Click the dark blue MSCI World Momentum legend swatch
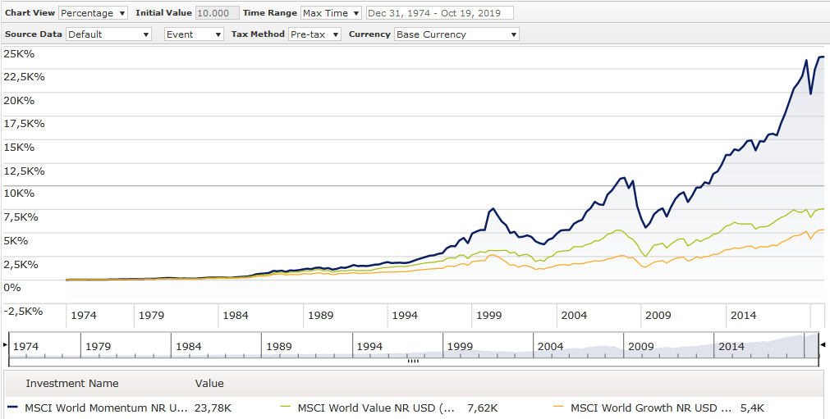 coord(14,407)
